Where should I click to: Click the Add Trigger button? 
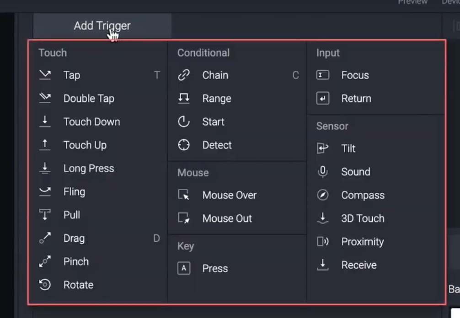tap(102, 26)
